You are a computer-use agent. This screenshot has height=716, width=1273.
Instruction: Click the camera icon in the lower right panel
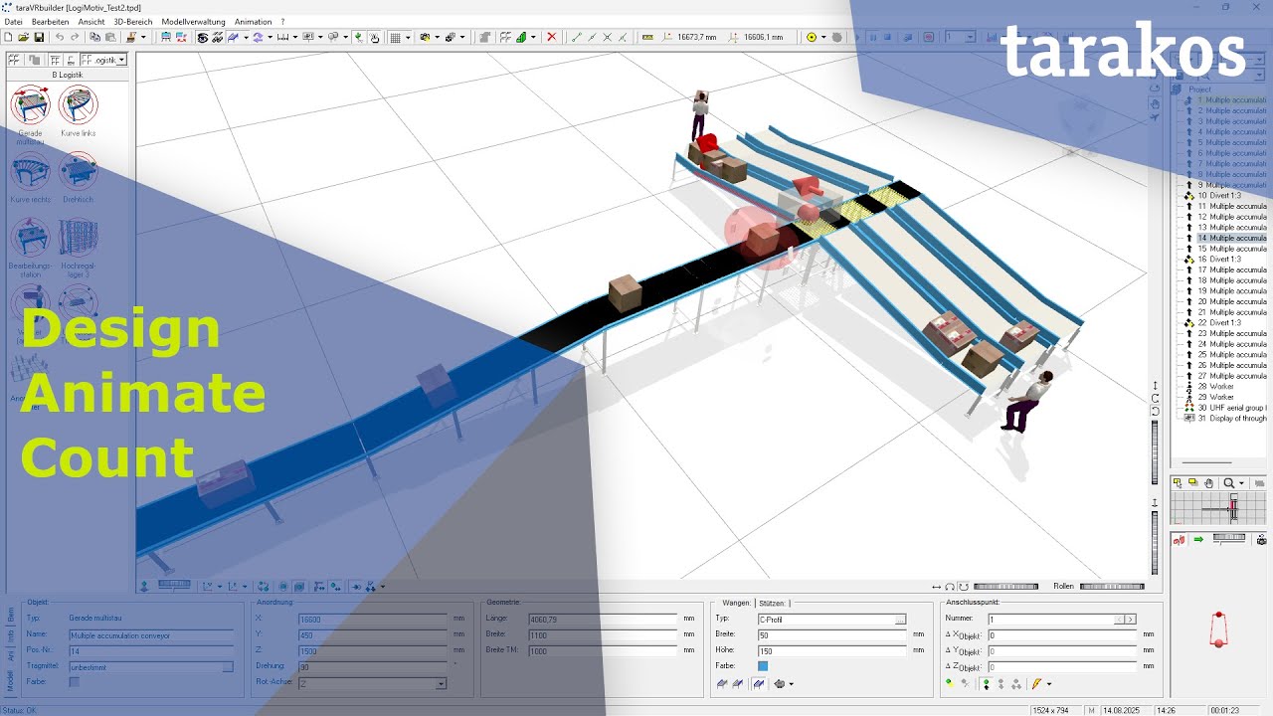click(x=1261, y=540)
